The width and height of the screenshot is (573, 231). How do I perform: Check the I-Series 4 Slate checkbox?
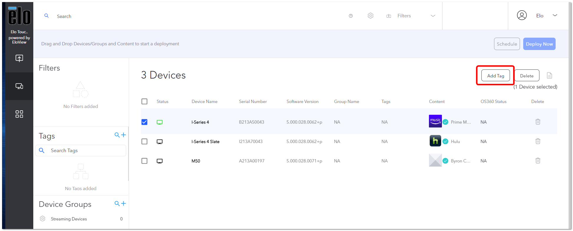144,142
